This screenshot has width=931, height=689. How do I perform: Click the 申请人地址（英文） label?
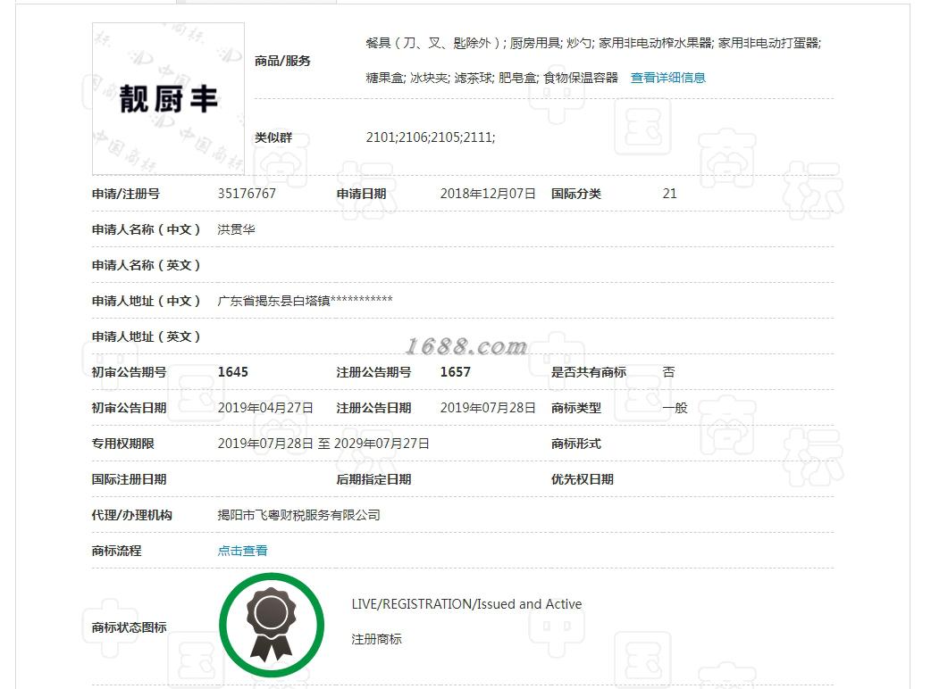tap(146, 336)
